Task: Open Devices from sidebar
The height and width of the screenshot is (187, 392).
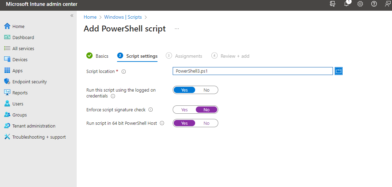Action: pos(20,59)
